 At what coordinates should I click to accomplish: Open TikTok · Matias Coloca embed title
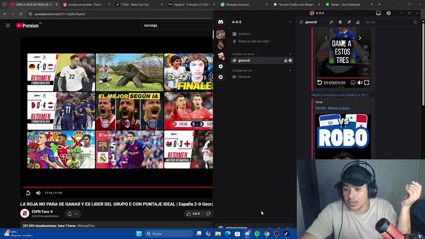(x=332, y=108)
